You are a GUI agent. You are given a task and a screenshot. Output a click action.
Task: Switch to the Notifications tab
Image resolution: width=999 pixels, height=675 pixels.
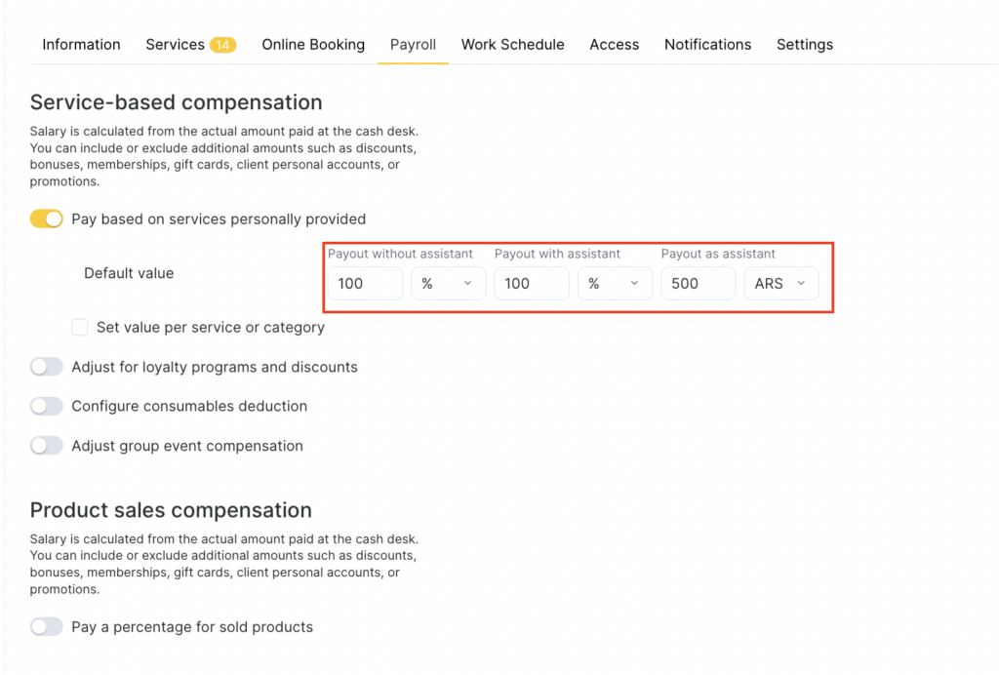click(x=707, y=45)
